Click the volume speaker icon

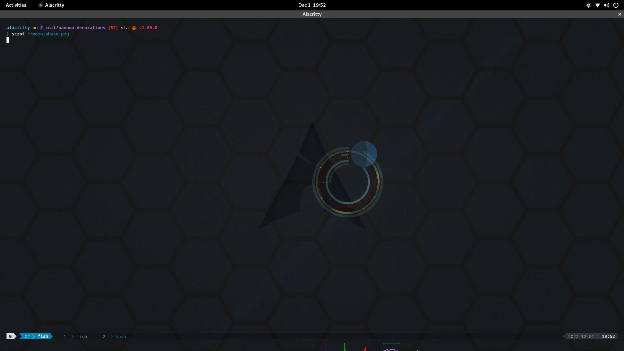606,5
